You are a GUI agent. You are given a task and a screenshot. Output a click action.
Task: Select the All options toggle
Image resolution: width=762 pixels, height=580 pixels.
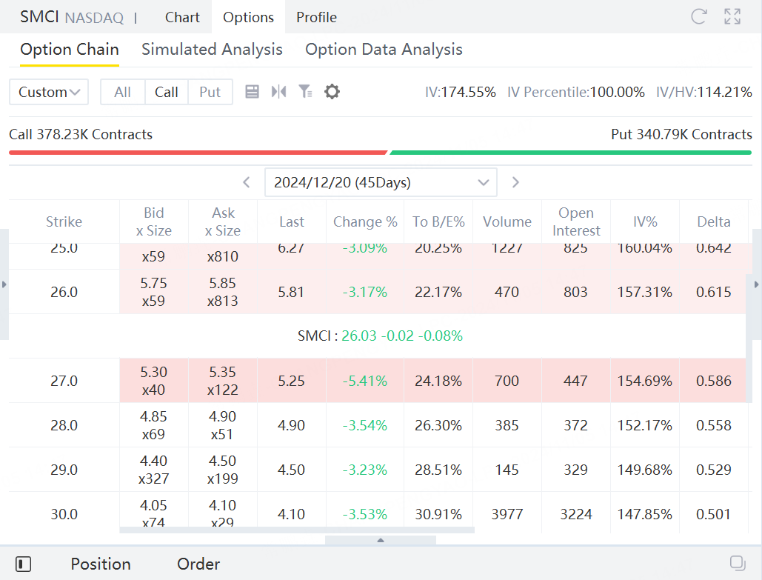[x=123, y=92]
